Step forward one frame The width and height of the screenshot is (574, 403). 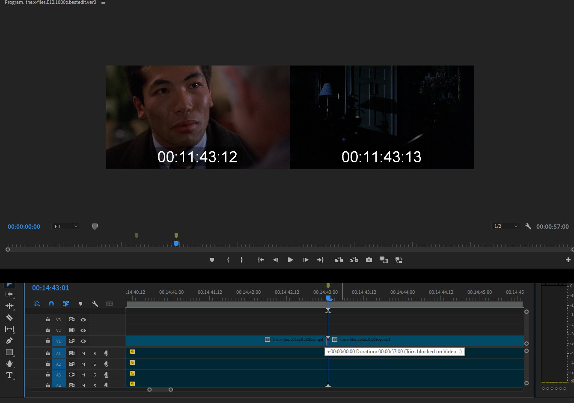click(306, 260)
